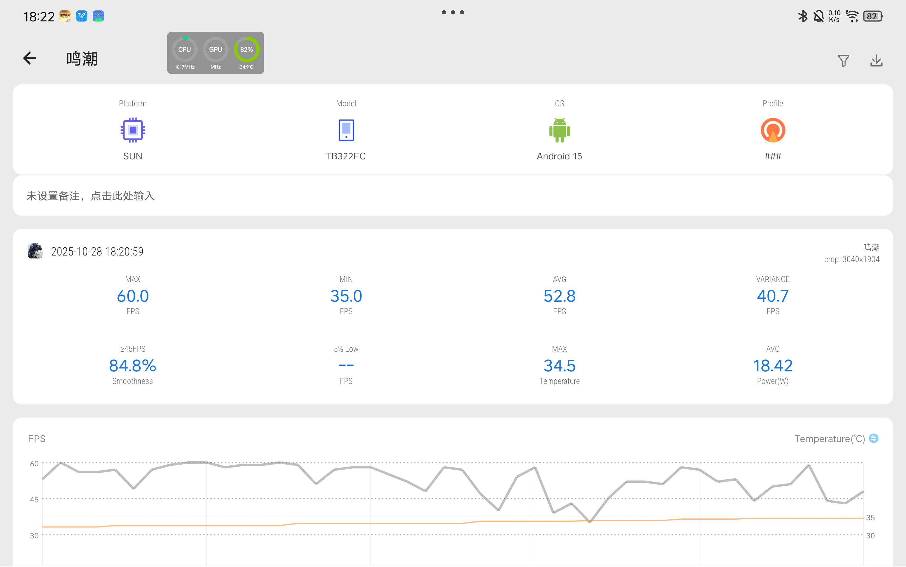Click the SUN platform chip icon
Viewport: 906px width, 567px height.
click(133, 130)
